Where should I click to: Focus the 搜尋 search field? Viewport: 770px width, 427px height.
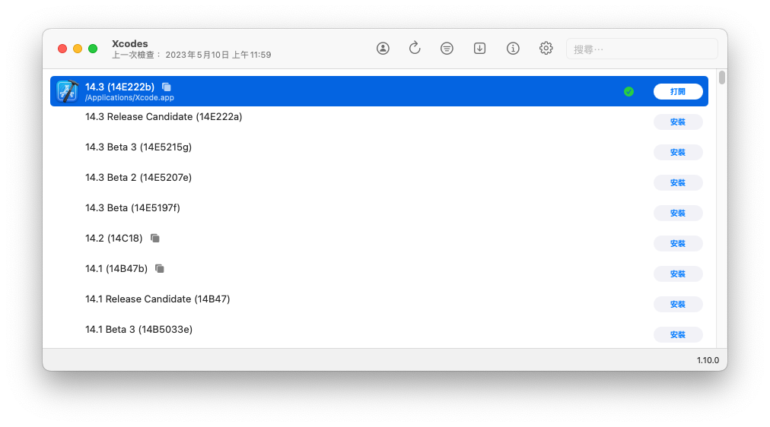pyautogui.click(x=642, y=49)
